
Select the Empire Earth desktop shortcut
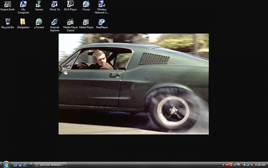[x=8, y=6]
